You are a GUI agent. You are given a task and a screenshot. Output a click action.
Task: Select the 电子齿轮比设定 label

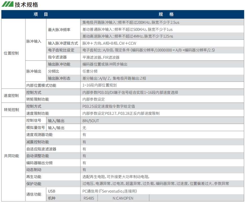pyautogui.click(x=61, y=50)
